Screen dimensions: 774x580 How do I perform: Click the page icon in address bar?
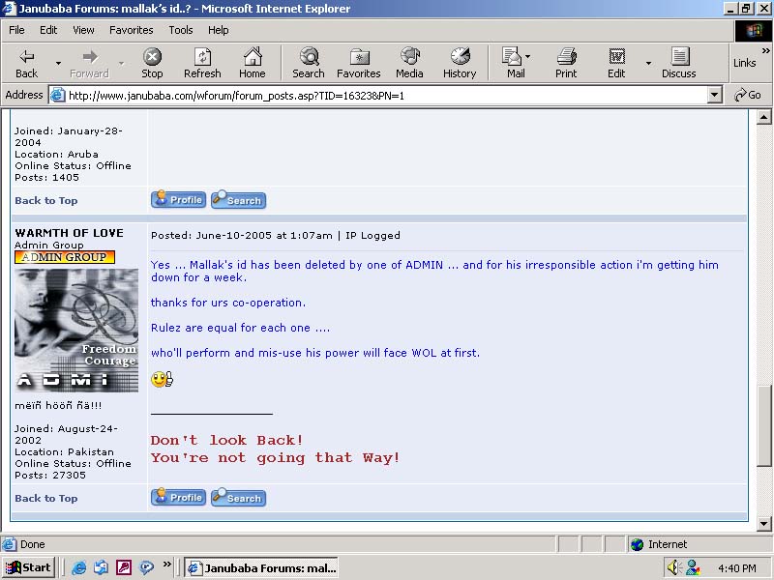pos(58,95)
